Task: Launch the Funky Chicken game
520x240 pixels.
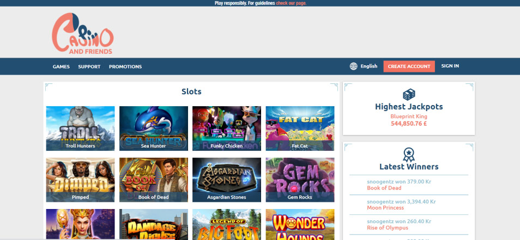Action: click(x=227, y=128)
